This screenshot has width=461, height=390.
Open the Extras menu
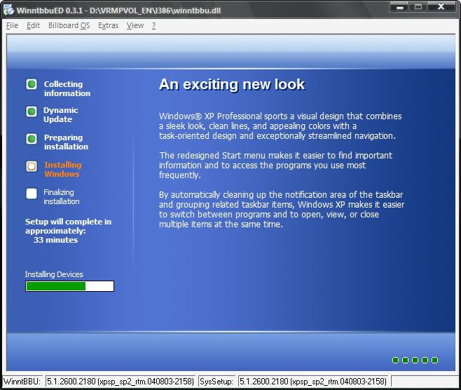[x=108, y=25]
